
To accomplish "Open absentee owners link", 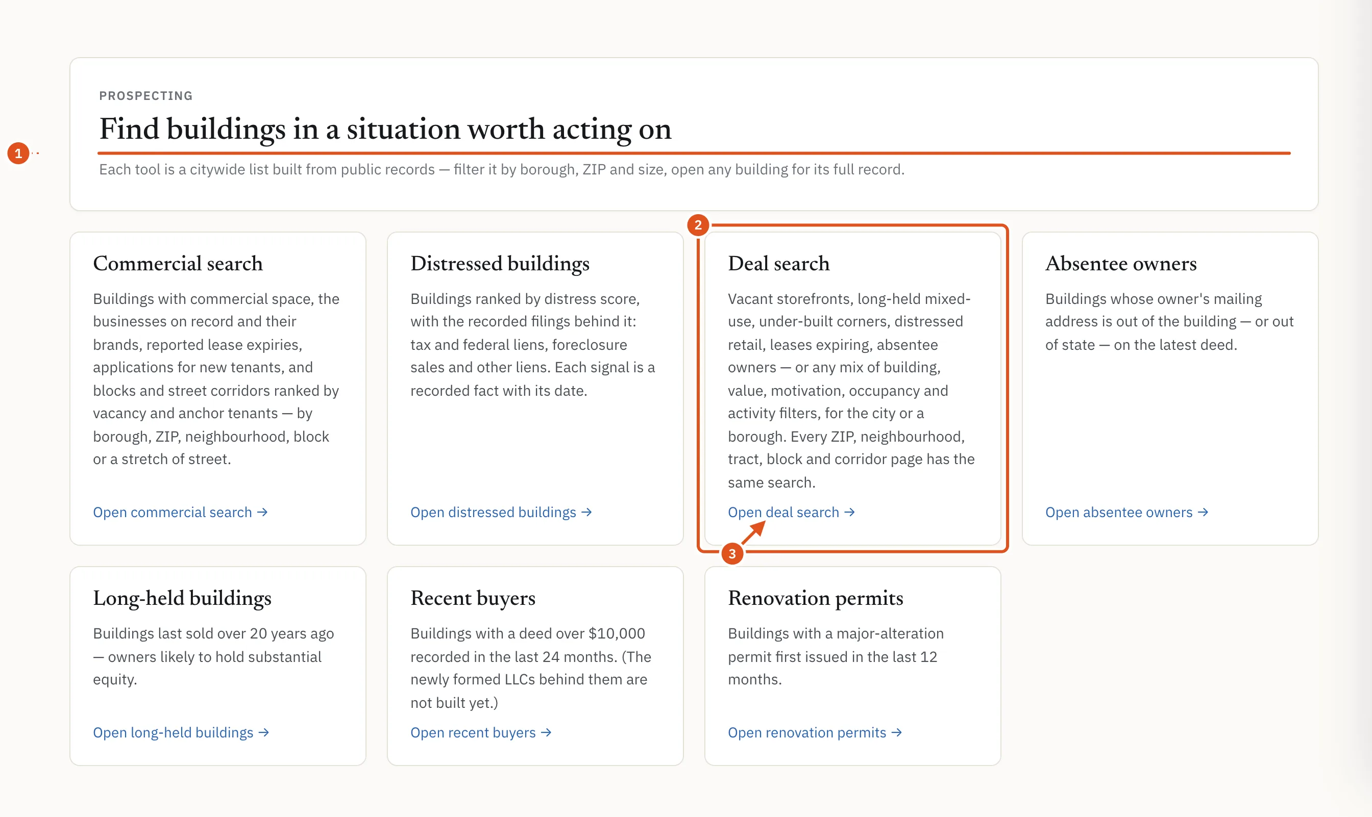I will [1127, 512].
